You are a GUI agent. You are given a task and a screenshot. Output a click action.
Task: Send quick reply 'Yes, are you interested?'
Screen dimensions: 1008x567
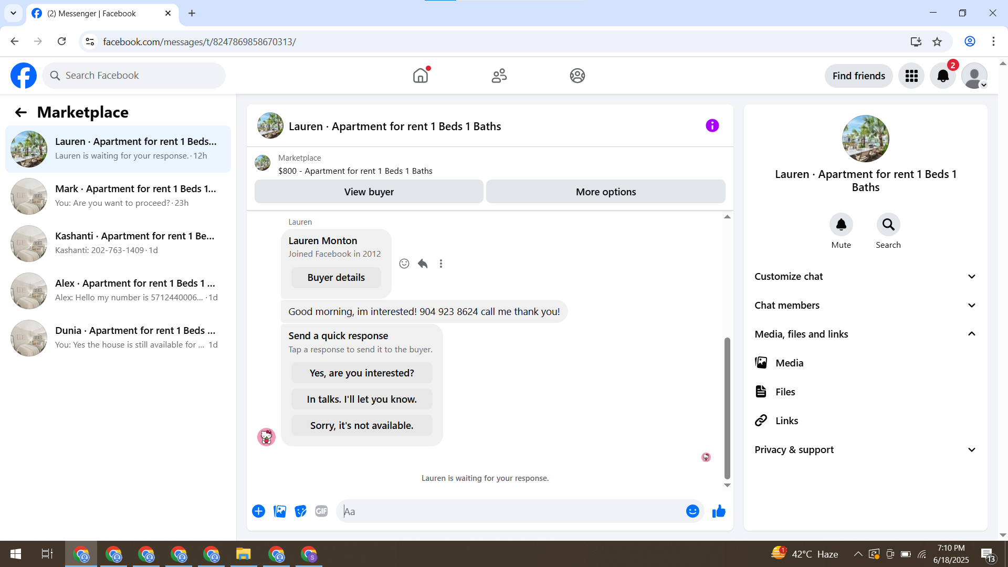(x=362, y=373)
